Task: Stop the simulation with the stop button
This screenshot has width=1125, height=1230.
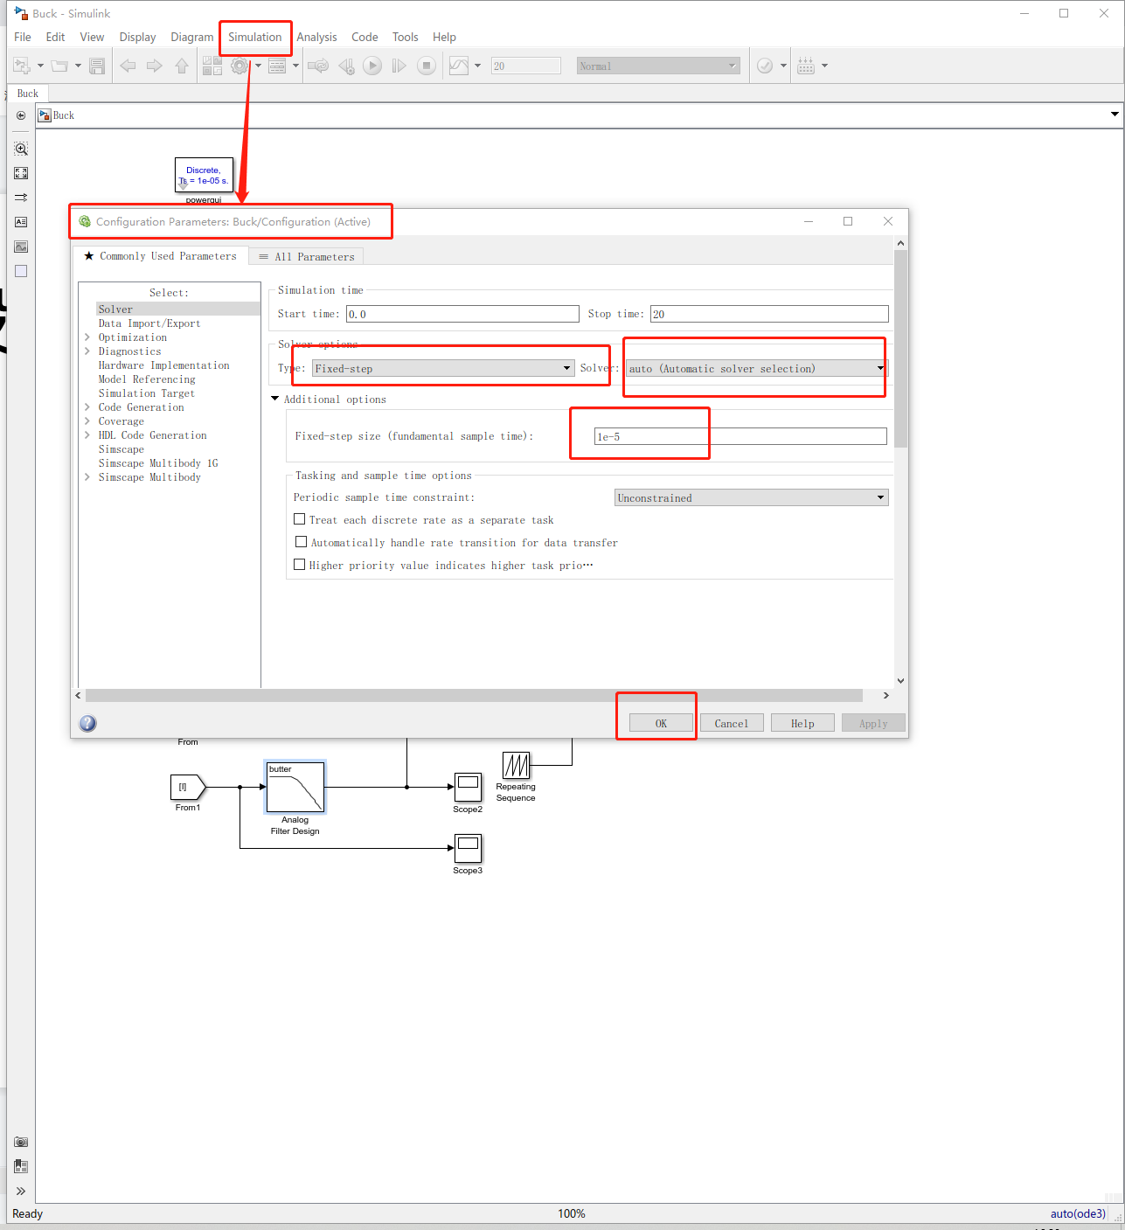Action: [x=427, y=66]
